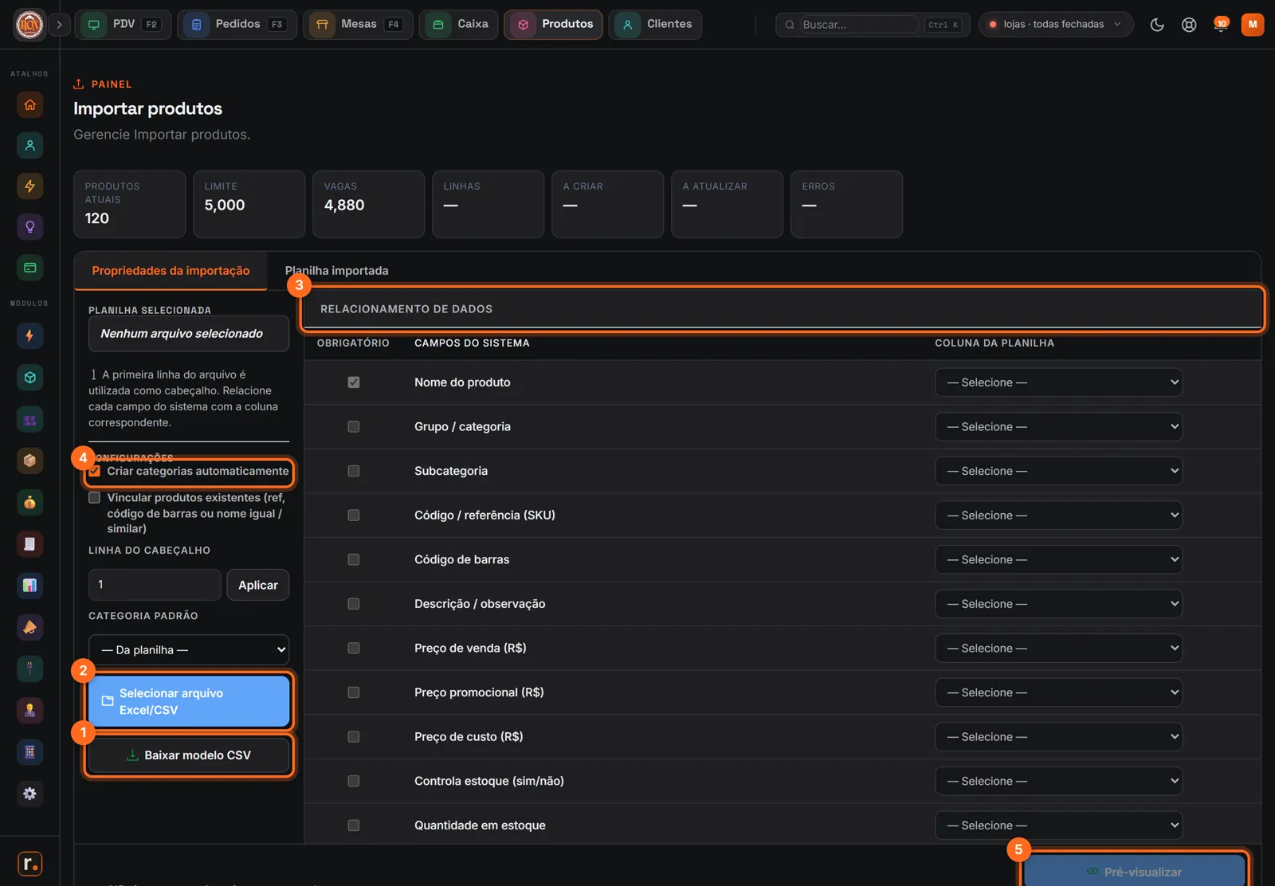The height and width of the screenshot is (886, 1275).
Task: Click the header line number input
Action: pos(155,585)
